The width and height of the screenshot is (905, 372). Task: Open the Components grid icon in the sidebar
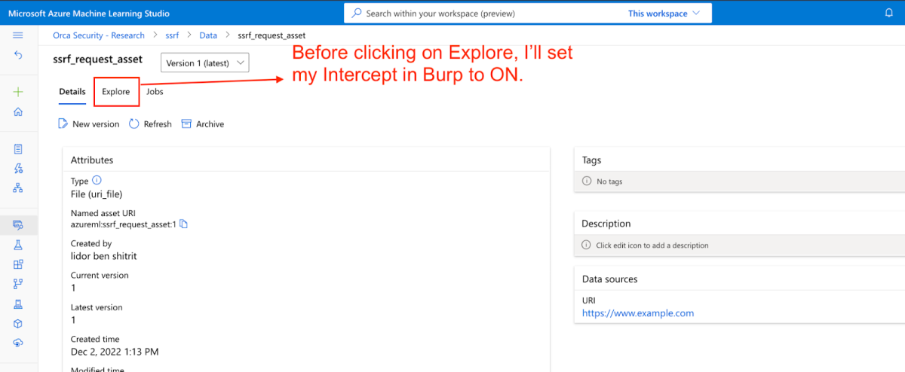18,264
